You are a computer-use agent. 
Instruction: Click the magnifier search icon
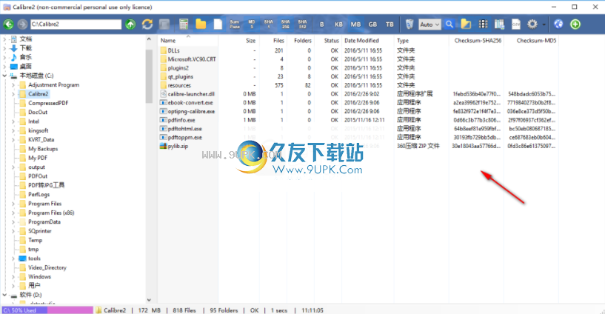click(449, 24)
